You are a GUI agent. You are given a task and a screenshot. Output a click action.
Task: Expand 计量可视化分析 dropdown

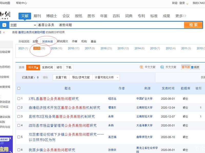pos(117,78)
